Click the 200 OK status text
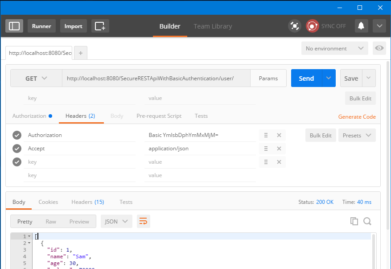Viewport: 391px width, 269px height. [325, 202]
